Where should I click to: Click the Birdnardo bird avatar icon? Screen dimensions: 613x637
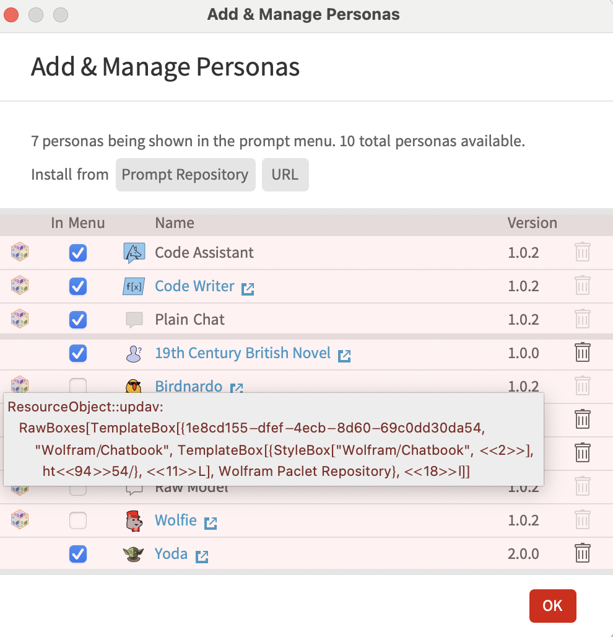coord(134,385)
